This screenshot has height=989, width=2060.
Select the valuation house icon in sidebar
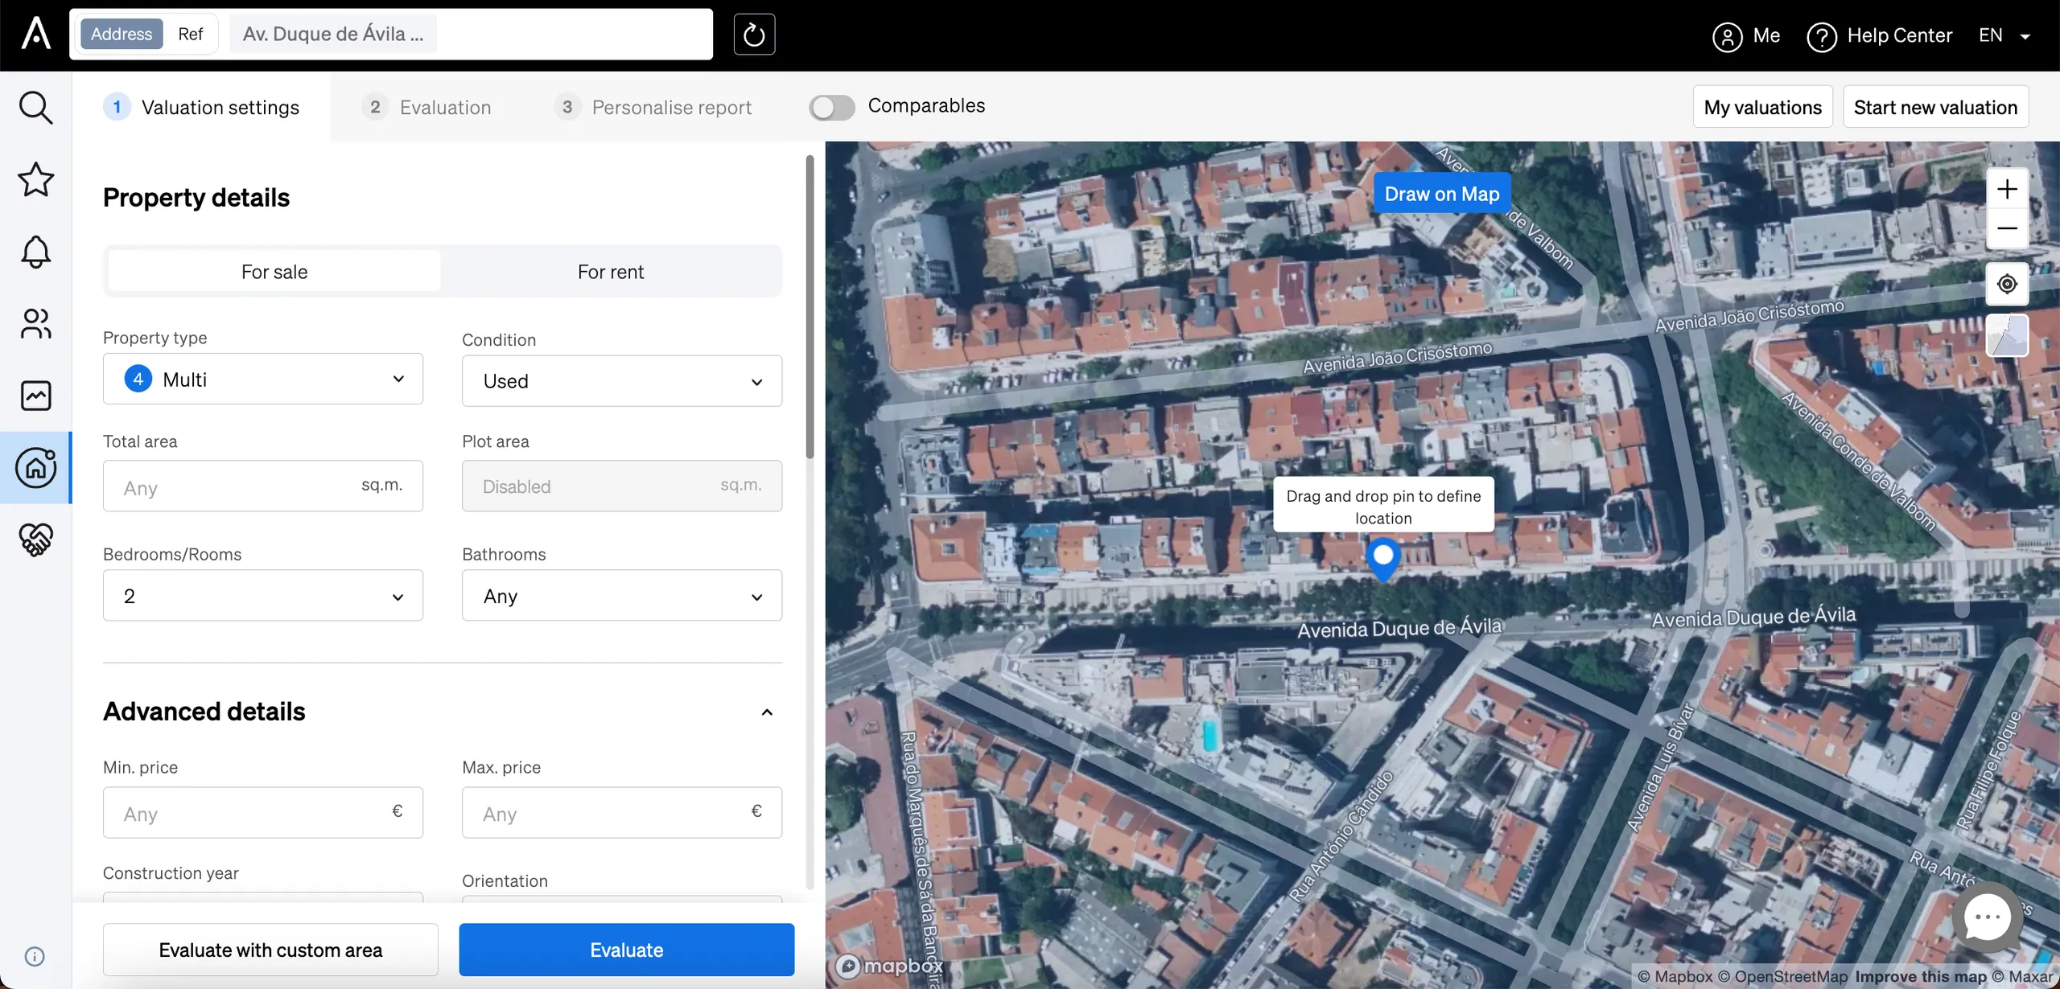pos(35,467)
